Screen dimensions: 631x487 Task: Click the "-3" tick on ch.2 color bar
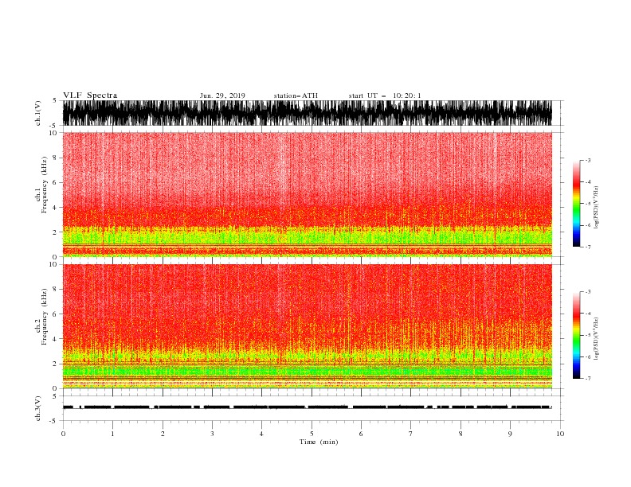(x=588, y=292)
